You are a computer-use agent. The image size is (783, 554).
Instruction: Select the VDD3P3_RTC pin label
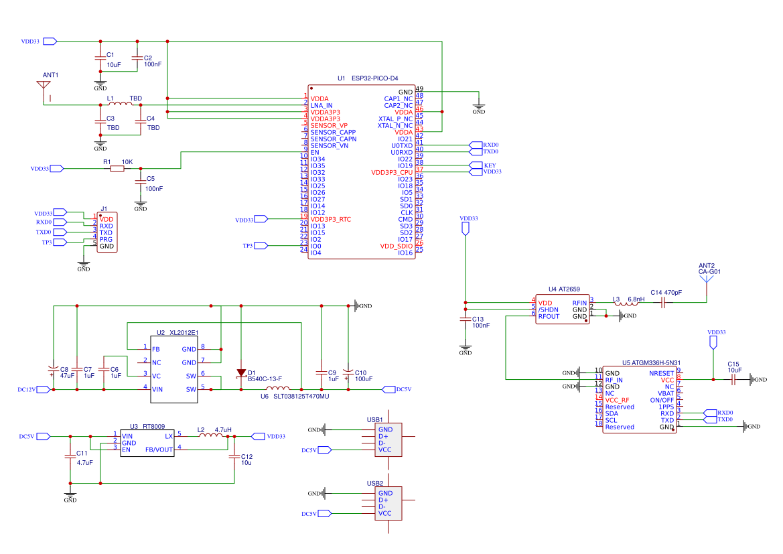331,219
